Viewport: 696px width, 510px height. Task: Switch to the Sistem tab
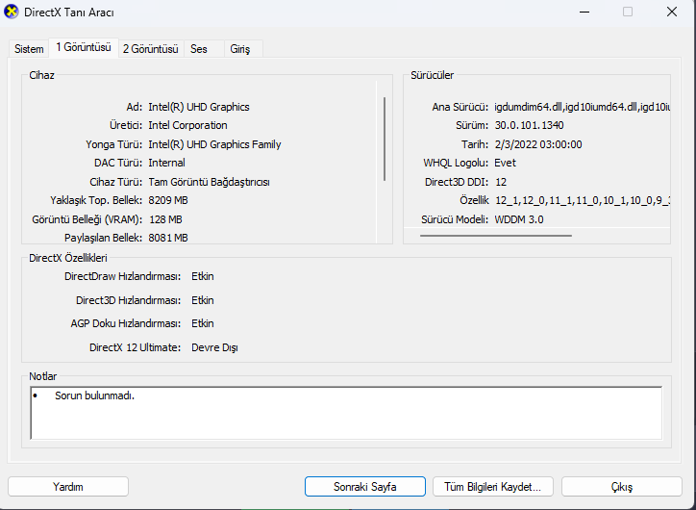[29, 49]
